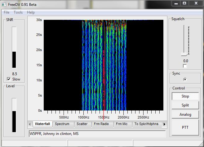Viewport: 204px width, 147px height.
Task: Click the FreeDV app icon in title bar
Action: 4,4
